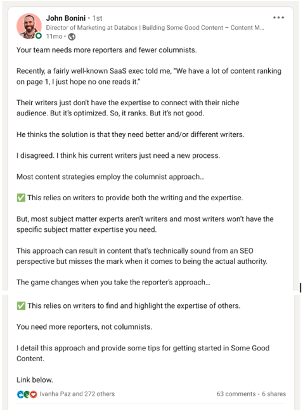Click the blue Like reaction icon
This screenshot has height=410, width=303.
[20, 394]
